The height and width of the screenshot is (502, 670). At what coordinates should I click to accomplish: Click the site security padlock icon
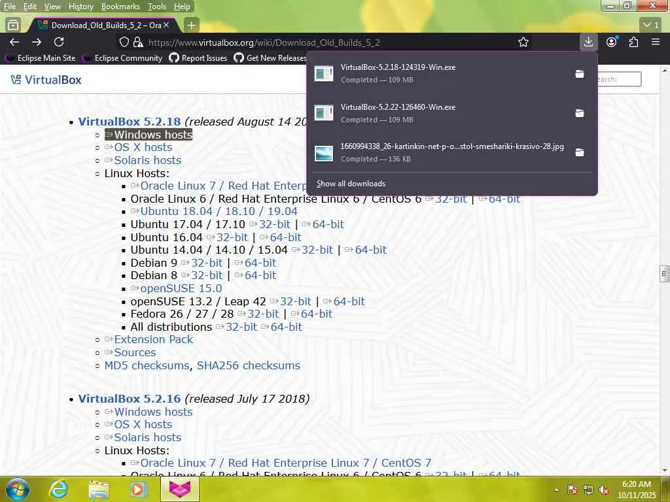tap(137, 42)
